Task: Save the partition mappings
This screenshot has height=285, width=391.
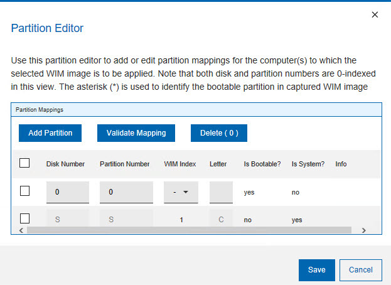Action: (316, 270)
